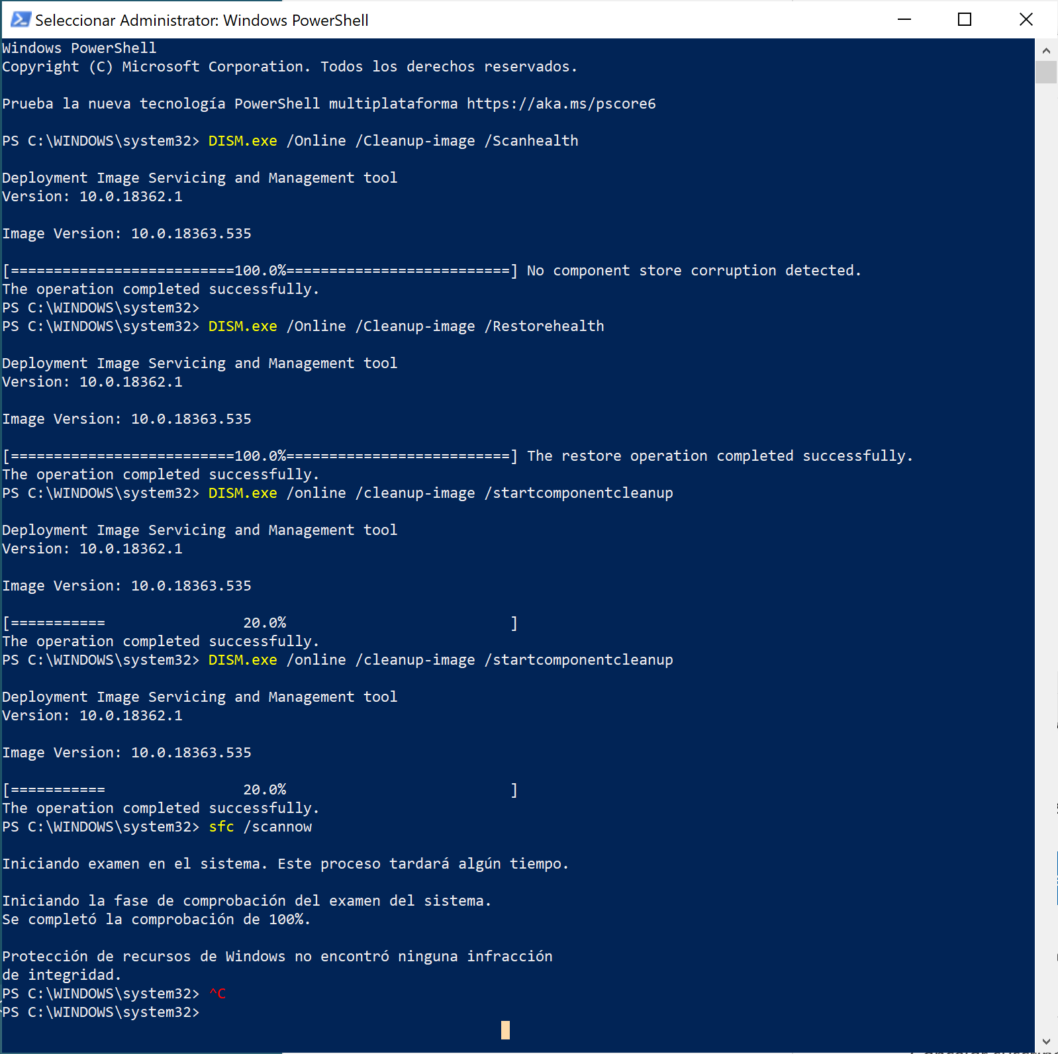Click 'No component store corruption detected.' text

[x=694, y=271]
